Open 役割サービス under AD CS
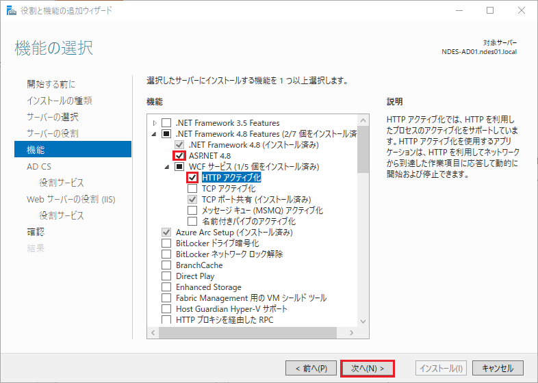 tap(62, 183)
